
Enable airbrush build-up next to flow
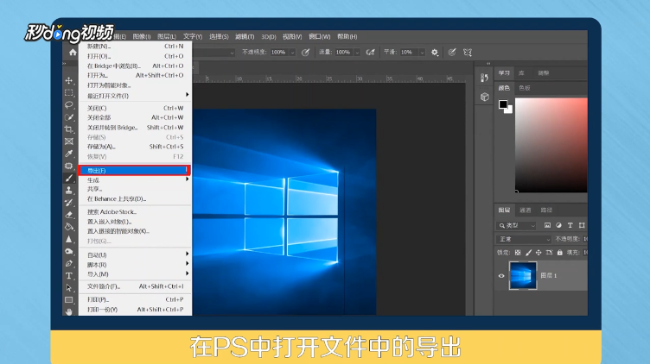tap(370, 52)
